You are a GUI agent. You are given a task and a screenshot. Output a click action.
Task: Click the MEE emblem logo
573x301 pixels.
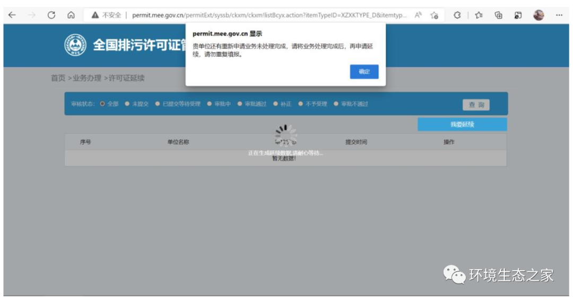pyautogui.click(x=75, y=45)
